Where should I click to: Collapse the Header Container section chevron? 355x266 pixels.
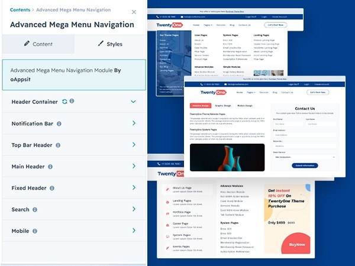pyautogui.click(x=133, y=102)
